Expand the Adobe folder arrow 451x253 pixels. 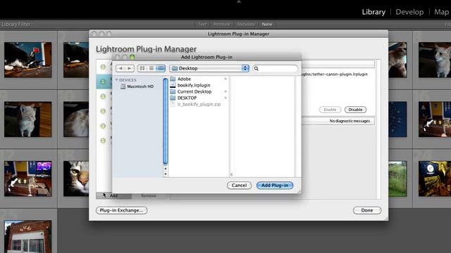pos(225,79)
